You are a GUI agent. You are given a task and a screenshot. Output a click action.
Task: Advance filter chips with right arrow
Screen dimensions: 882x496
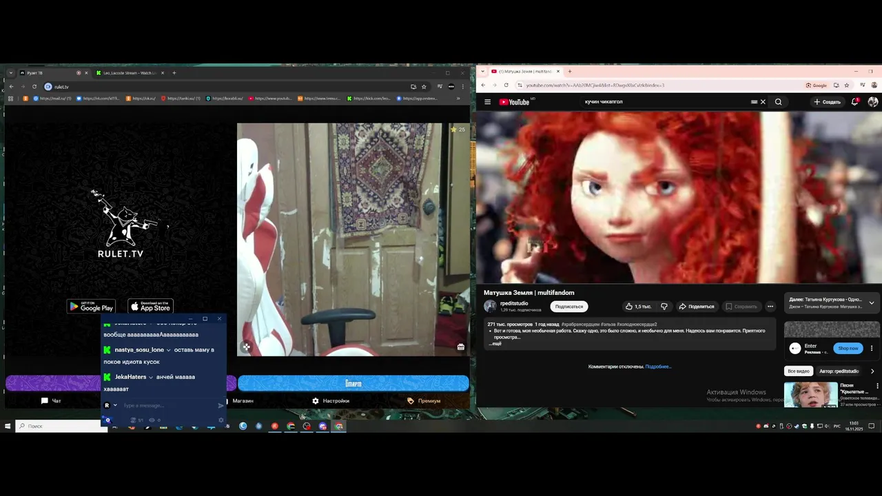pos(872,371)
